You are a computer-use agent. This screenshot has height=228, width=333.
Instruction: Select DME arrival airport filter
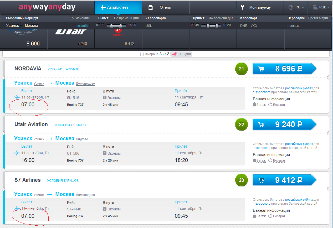(x=244, y=26)
